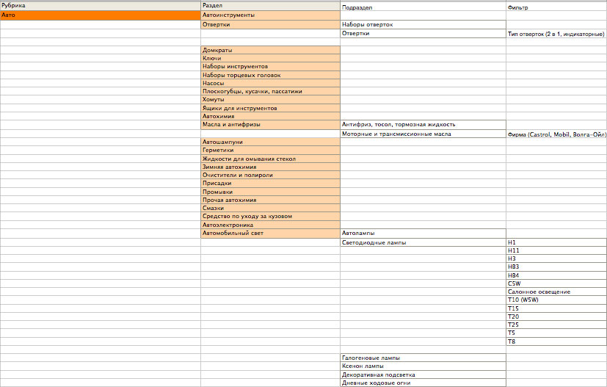Select the 'Салонное освещение' filter cell
This screenshot has width=607, height=387.
pos(556,292)
